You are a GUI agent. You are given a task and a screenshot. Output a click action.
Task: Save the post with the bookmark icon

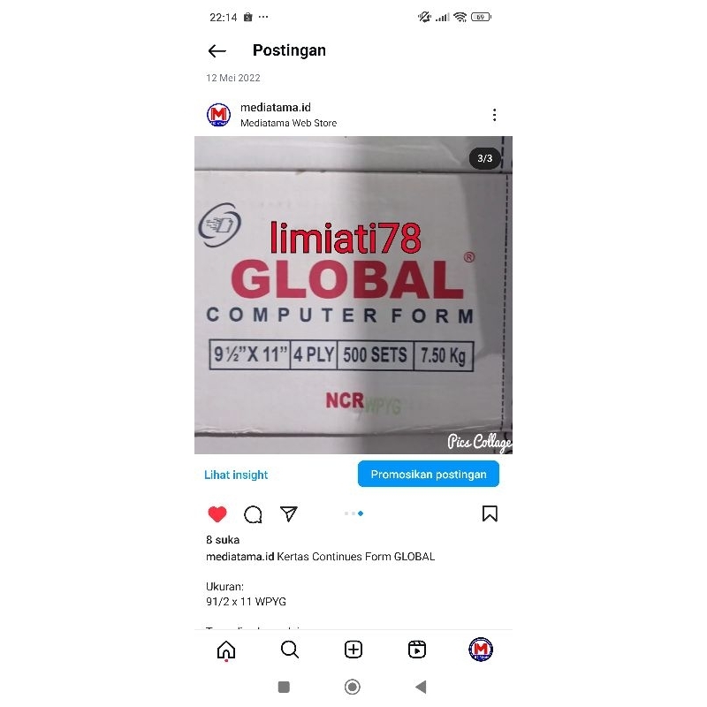pyautogui.click(x=490, y=513)
